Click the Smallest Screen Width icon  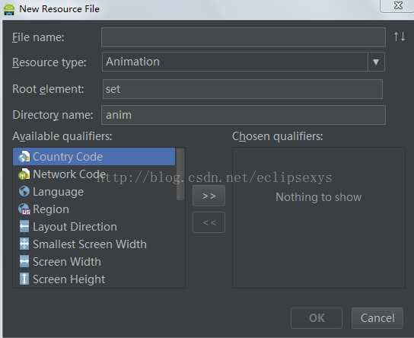point(24,244)
